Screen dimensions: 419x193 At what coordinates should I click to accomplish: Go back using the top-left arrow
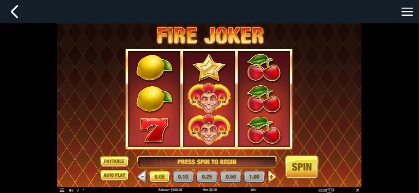point(14,12)
